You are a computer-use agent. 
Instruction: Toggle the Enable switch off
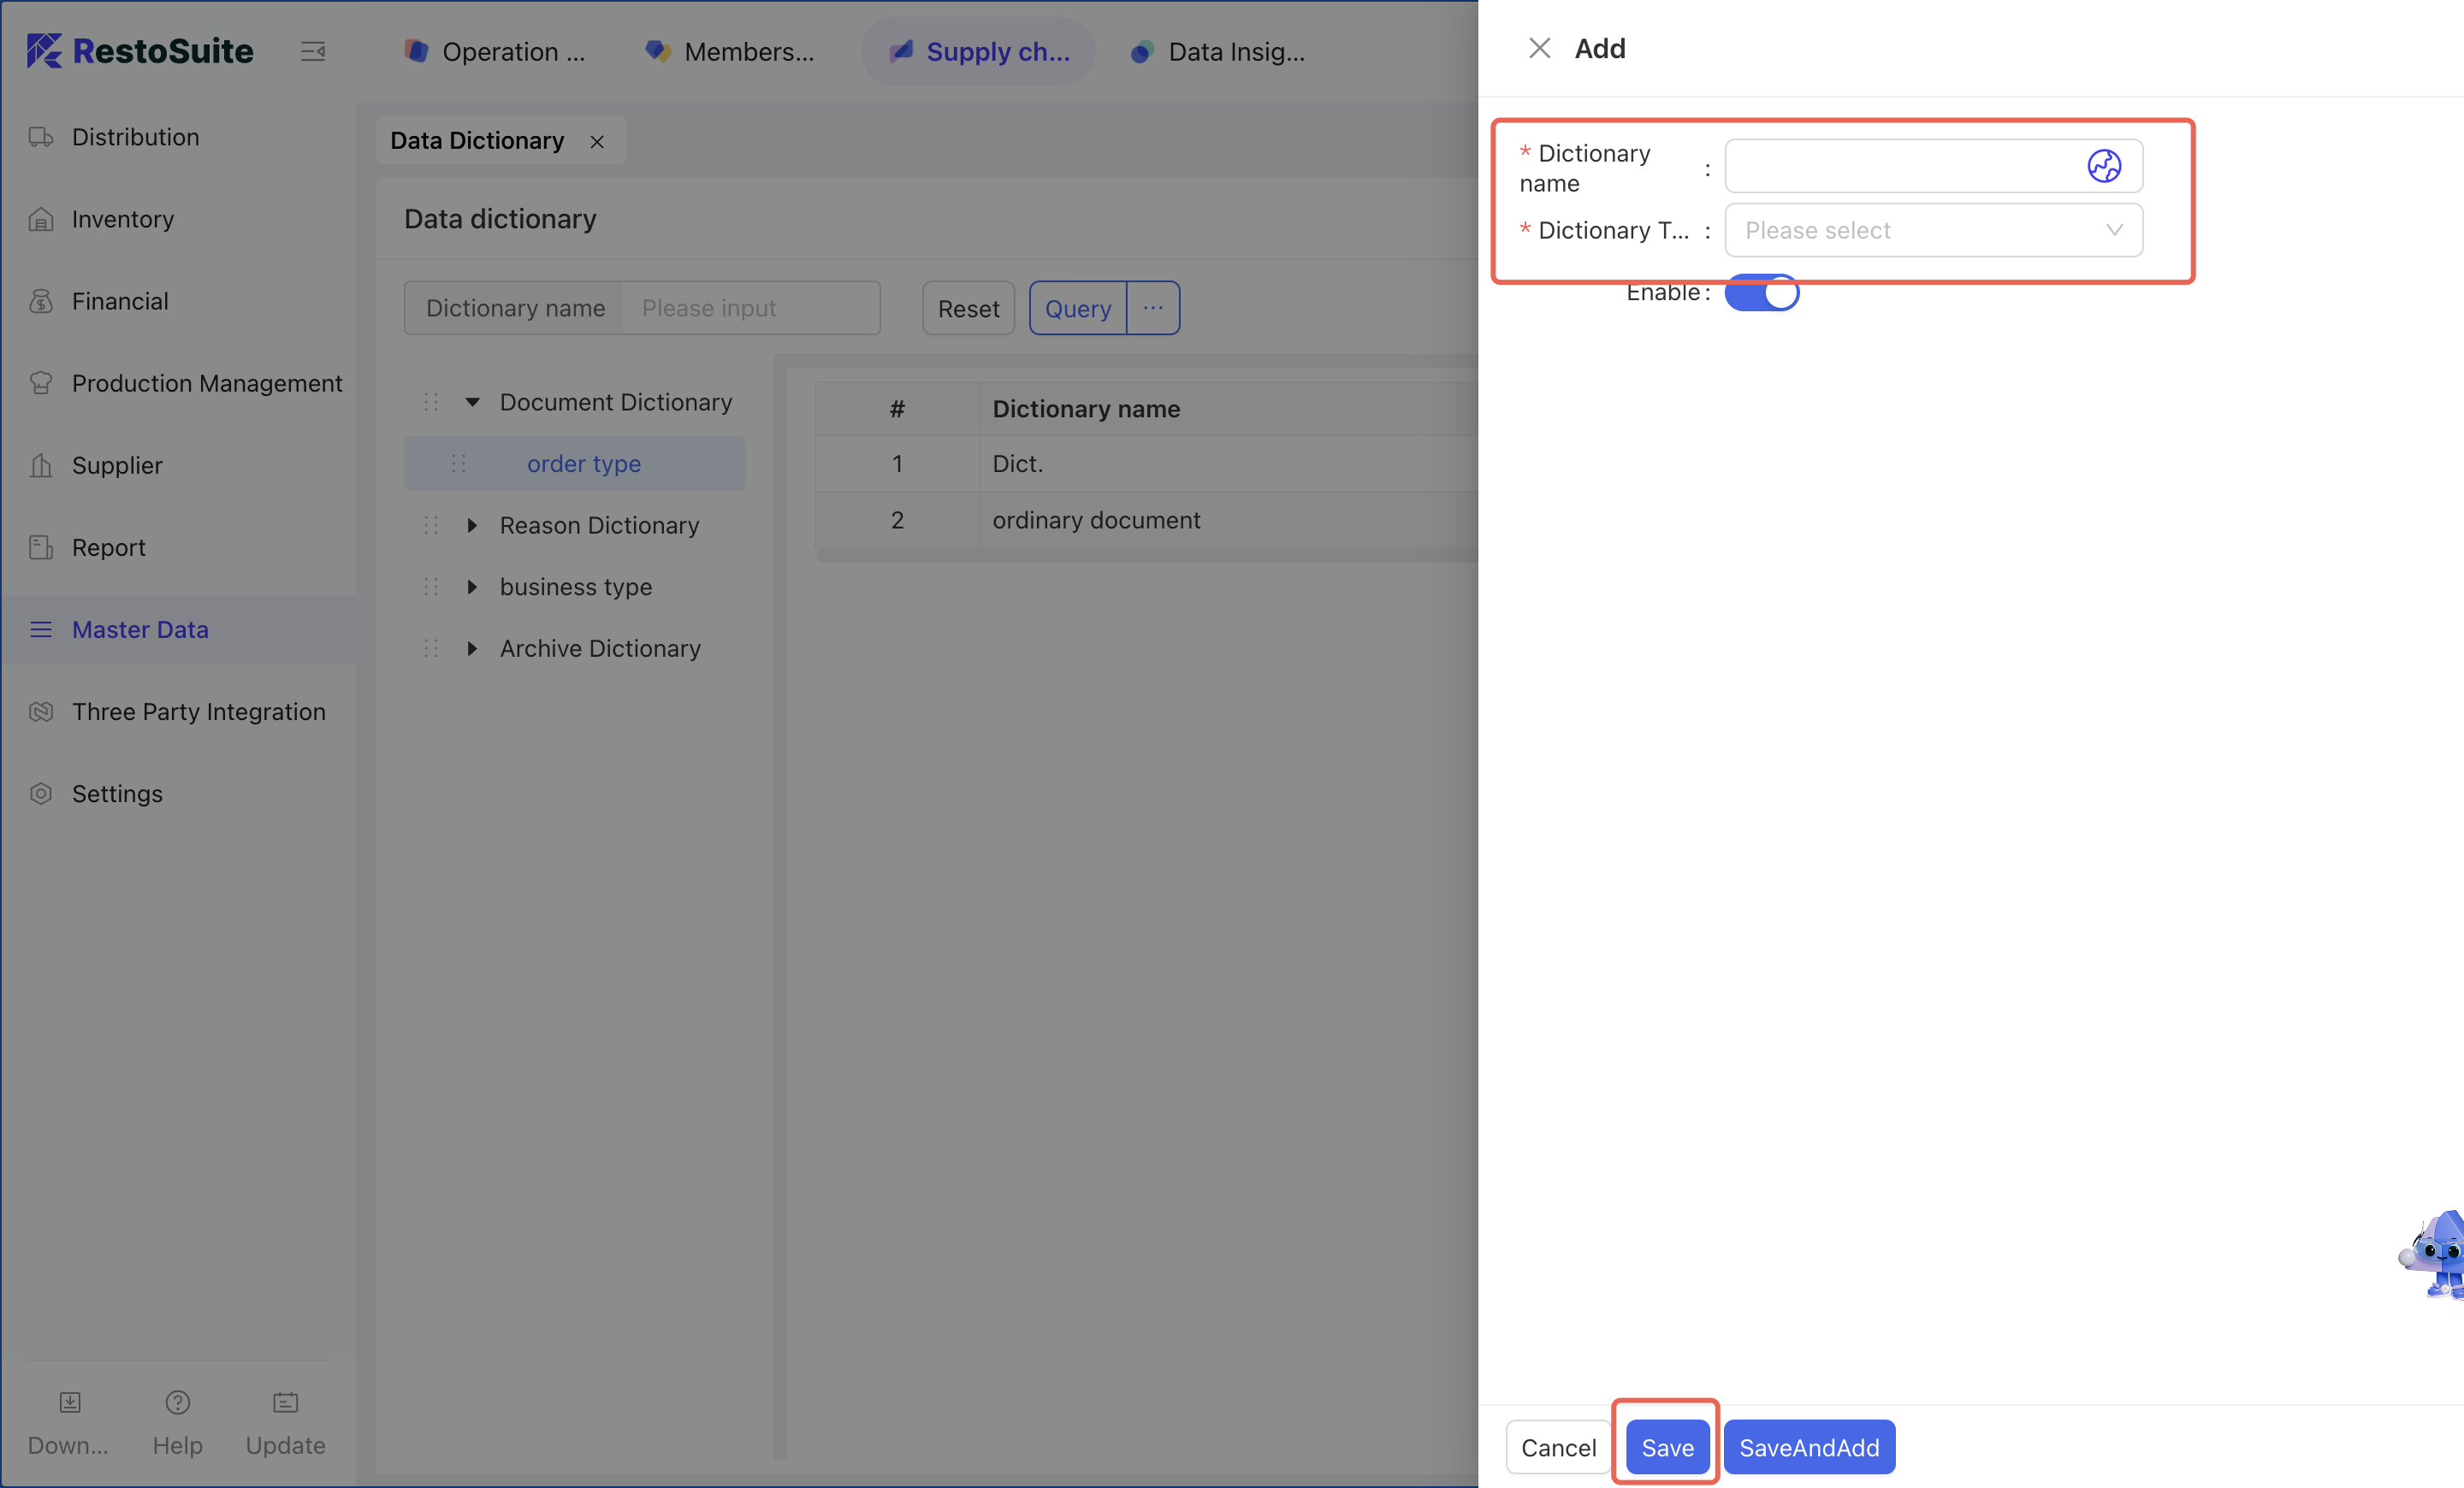1761,294
